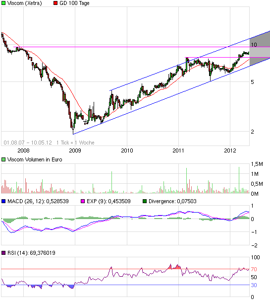Click the 2012 x-axis label
This screenshot has height=301, width=270.
(x=230, y=150)
